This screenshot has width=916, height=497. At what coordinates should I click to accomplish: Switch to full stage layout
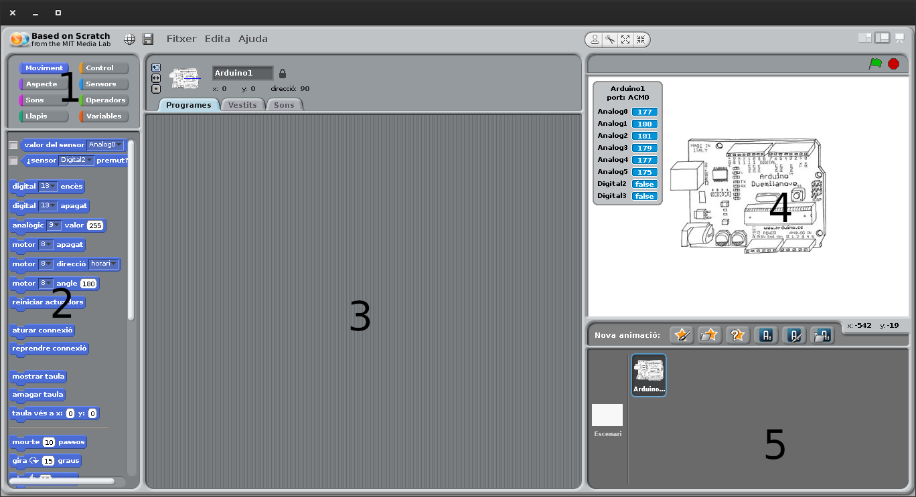point(883,38)
